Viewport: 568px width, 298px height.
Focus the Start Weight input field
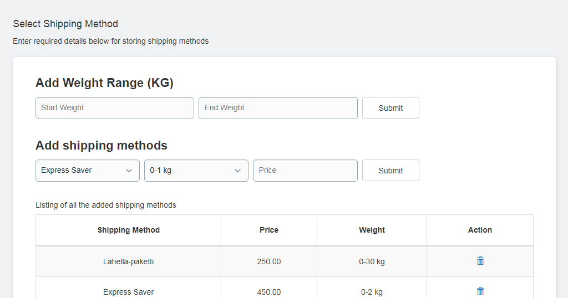coord(114,108)
